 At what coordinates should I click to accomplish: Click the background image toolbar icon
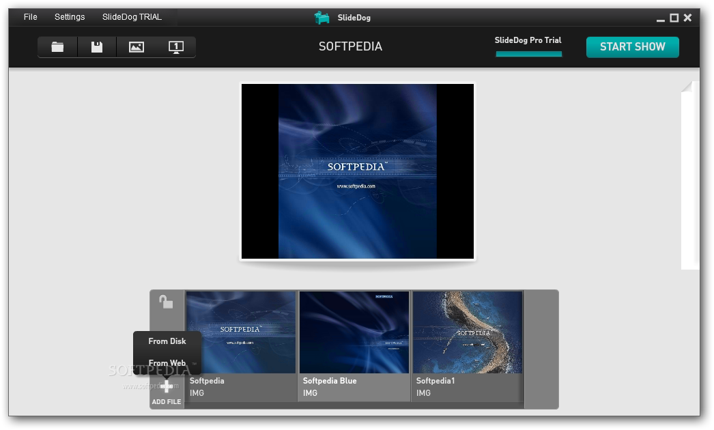[x=136, y=47]
